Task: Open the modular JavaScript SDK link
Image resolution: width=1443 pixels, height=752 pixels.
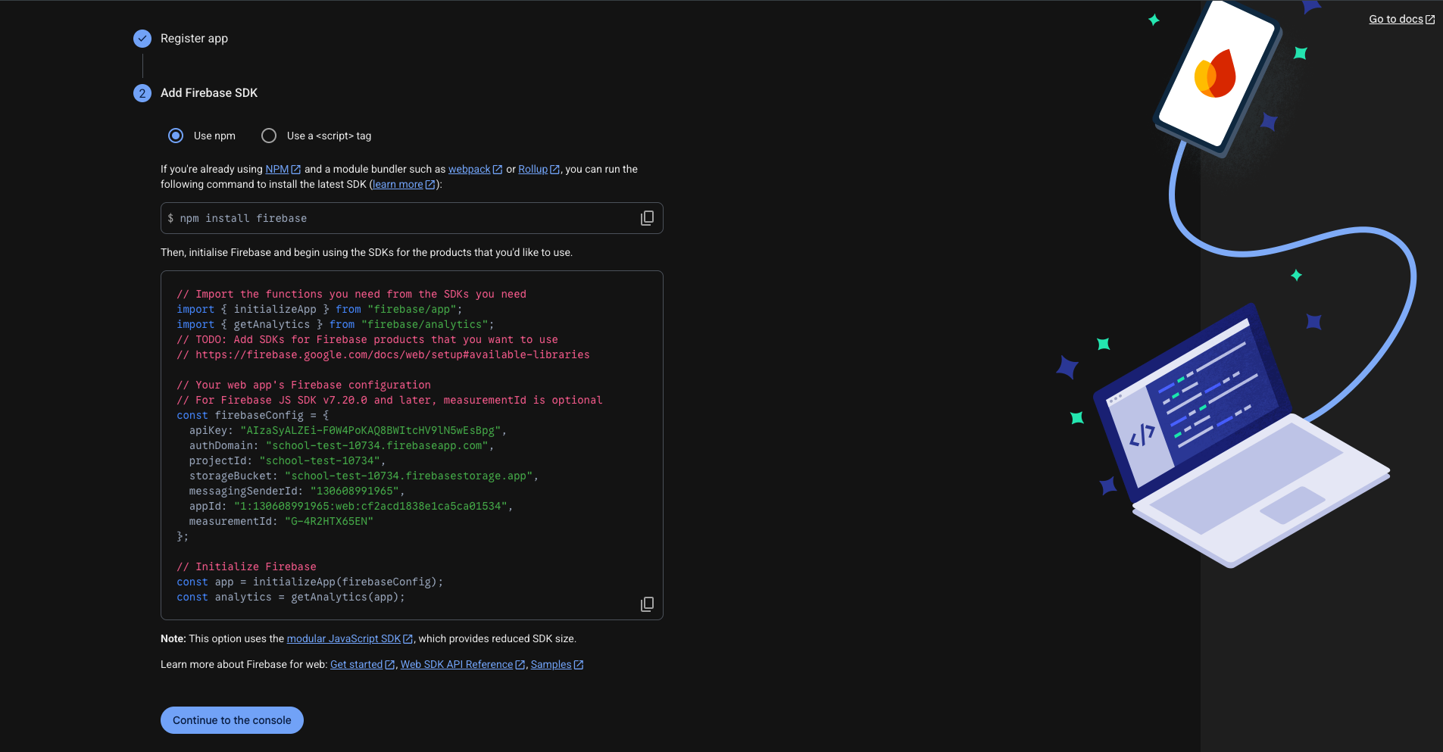Action: click(343, 638)
